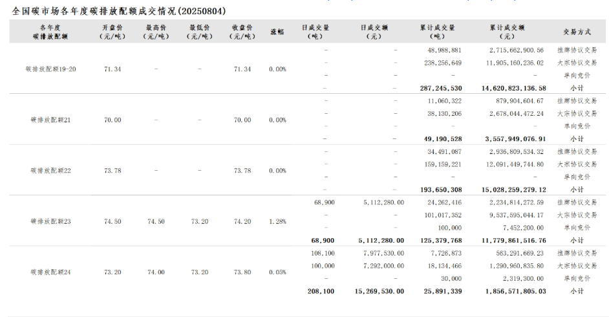This screenshot has height=317, width=609.
Task: Select the daily turnover 15,269,530.00 cell
Action: [x=379, y=291]
